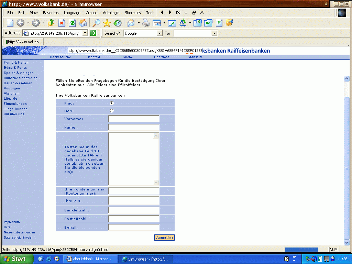
Task: Click the Vorname text field
Action: [134, 119]
